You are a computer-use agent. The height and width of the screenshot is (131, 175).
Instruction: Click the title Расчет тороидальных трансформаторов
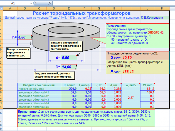point(82,13)
